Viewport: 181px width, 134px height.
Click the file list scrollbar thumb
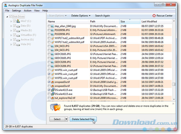point(174,84)
